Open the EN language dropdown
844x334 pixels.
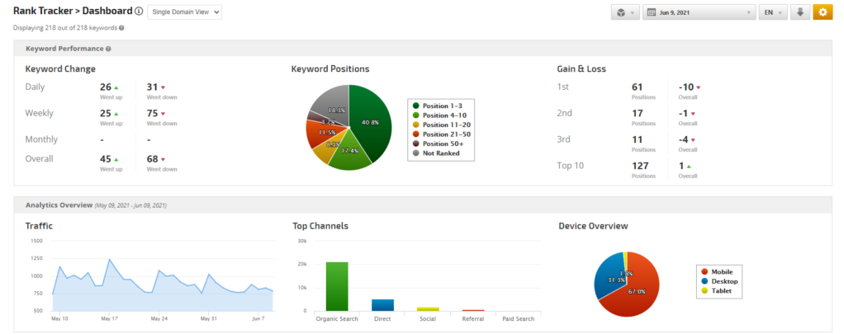coord(773,12)
